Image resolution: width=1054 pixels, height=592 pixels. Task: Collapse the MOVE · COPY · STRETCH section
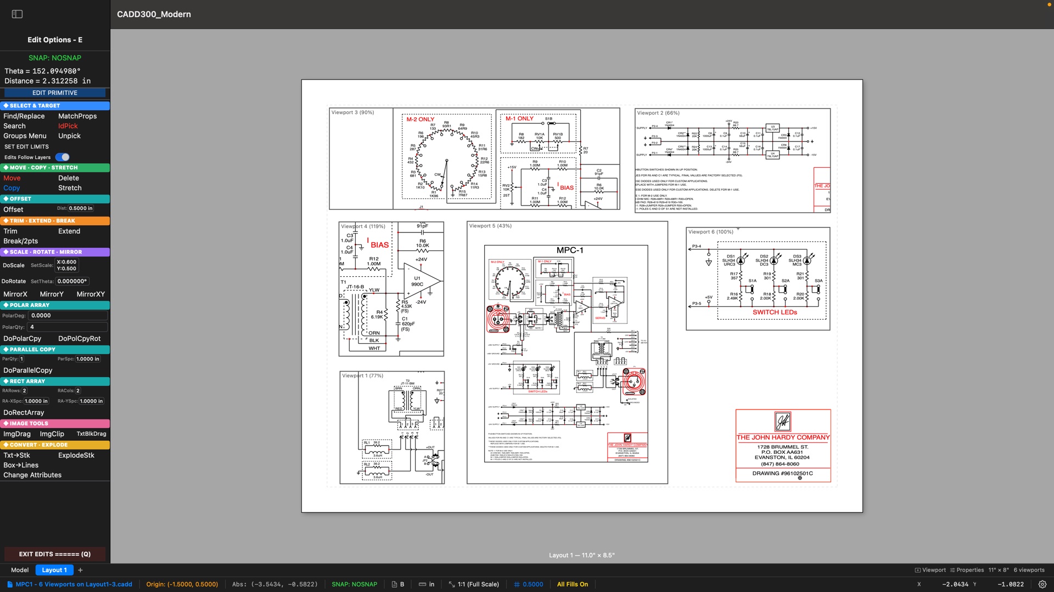55,168
